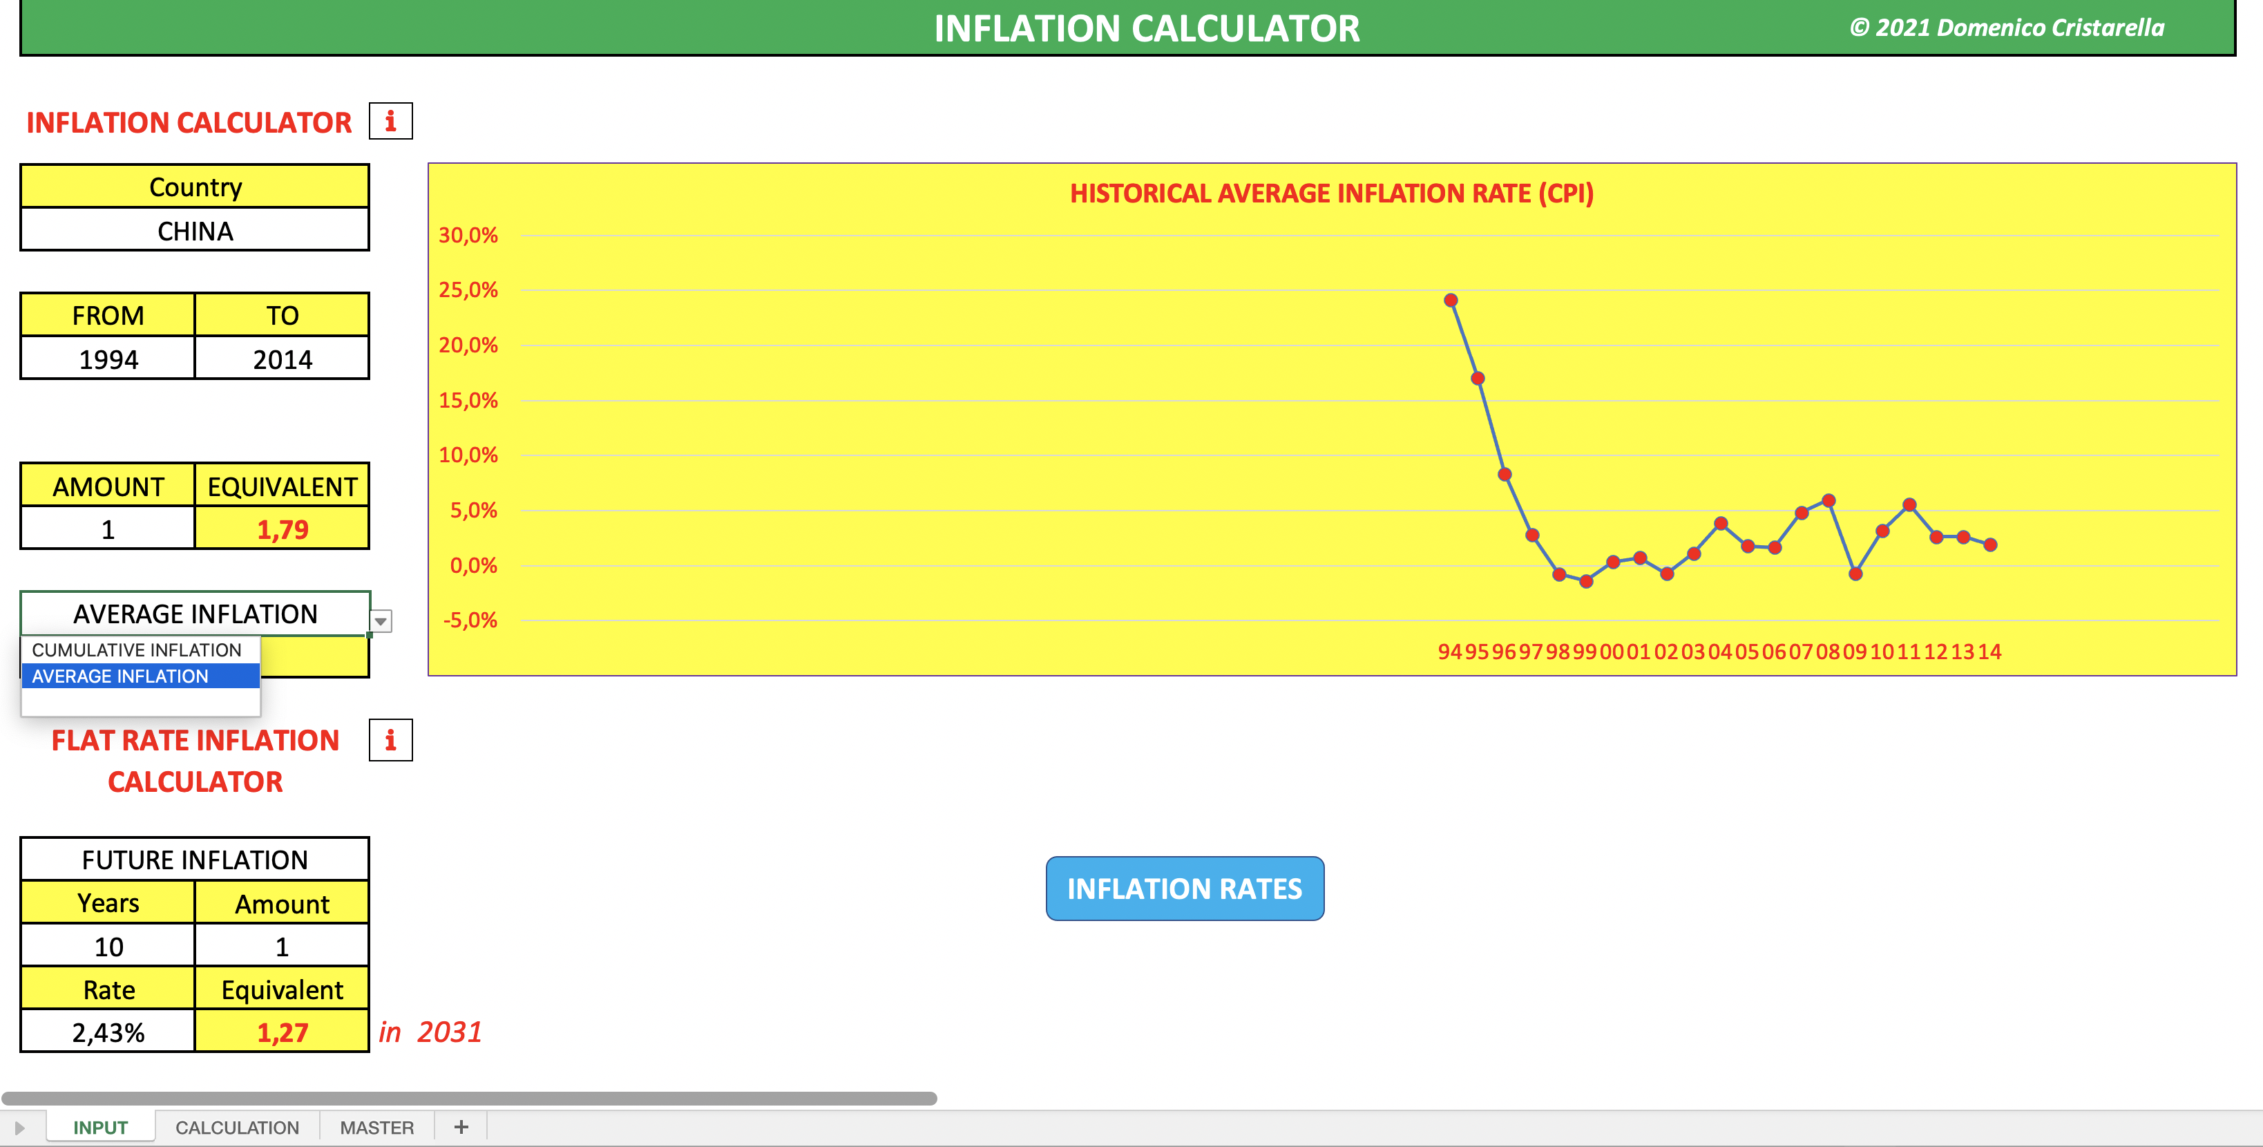The height and width of the screenshot is (1147, 2263).
Task: Click the red INFLATION CALCULATOR section heading
Action: (x=189, y=122)
